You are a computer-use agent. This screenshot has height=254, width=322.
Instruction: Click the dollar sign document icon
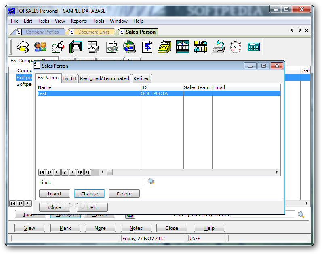[x=147, y=47]
